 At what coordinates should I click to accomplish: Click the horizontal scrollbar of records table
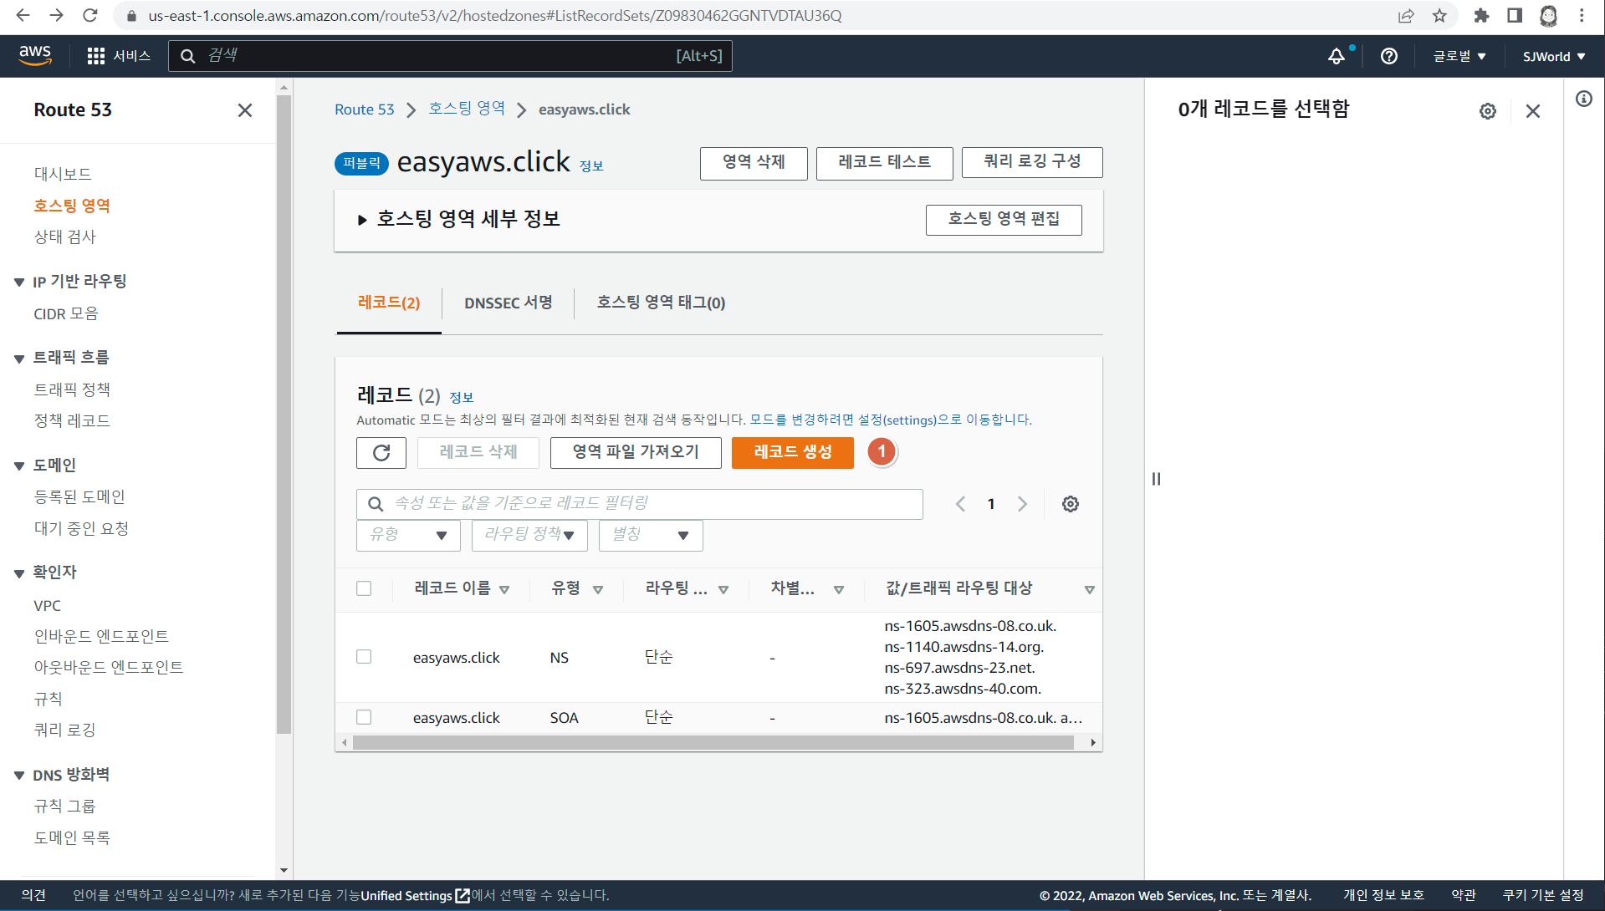click(x=713, y=742)
